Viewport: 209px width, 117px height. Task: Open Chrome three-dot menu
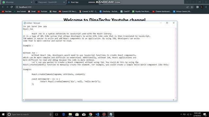tap(206, 7)
